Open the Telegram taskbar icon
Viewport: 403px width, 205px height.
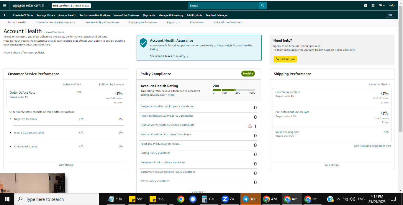(x=250, y=199)
